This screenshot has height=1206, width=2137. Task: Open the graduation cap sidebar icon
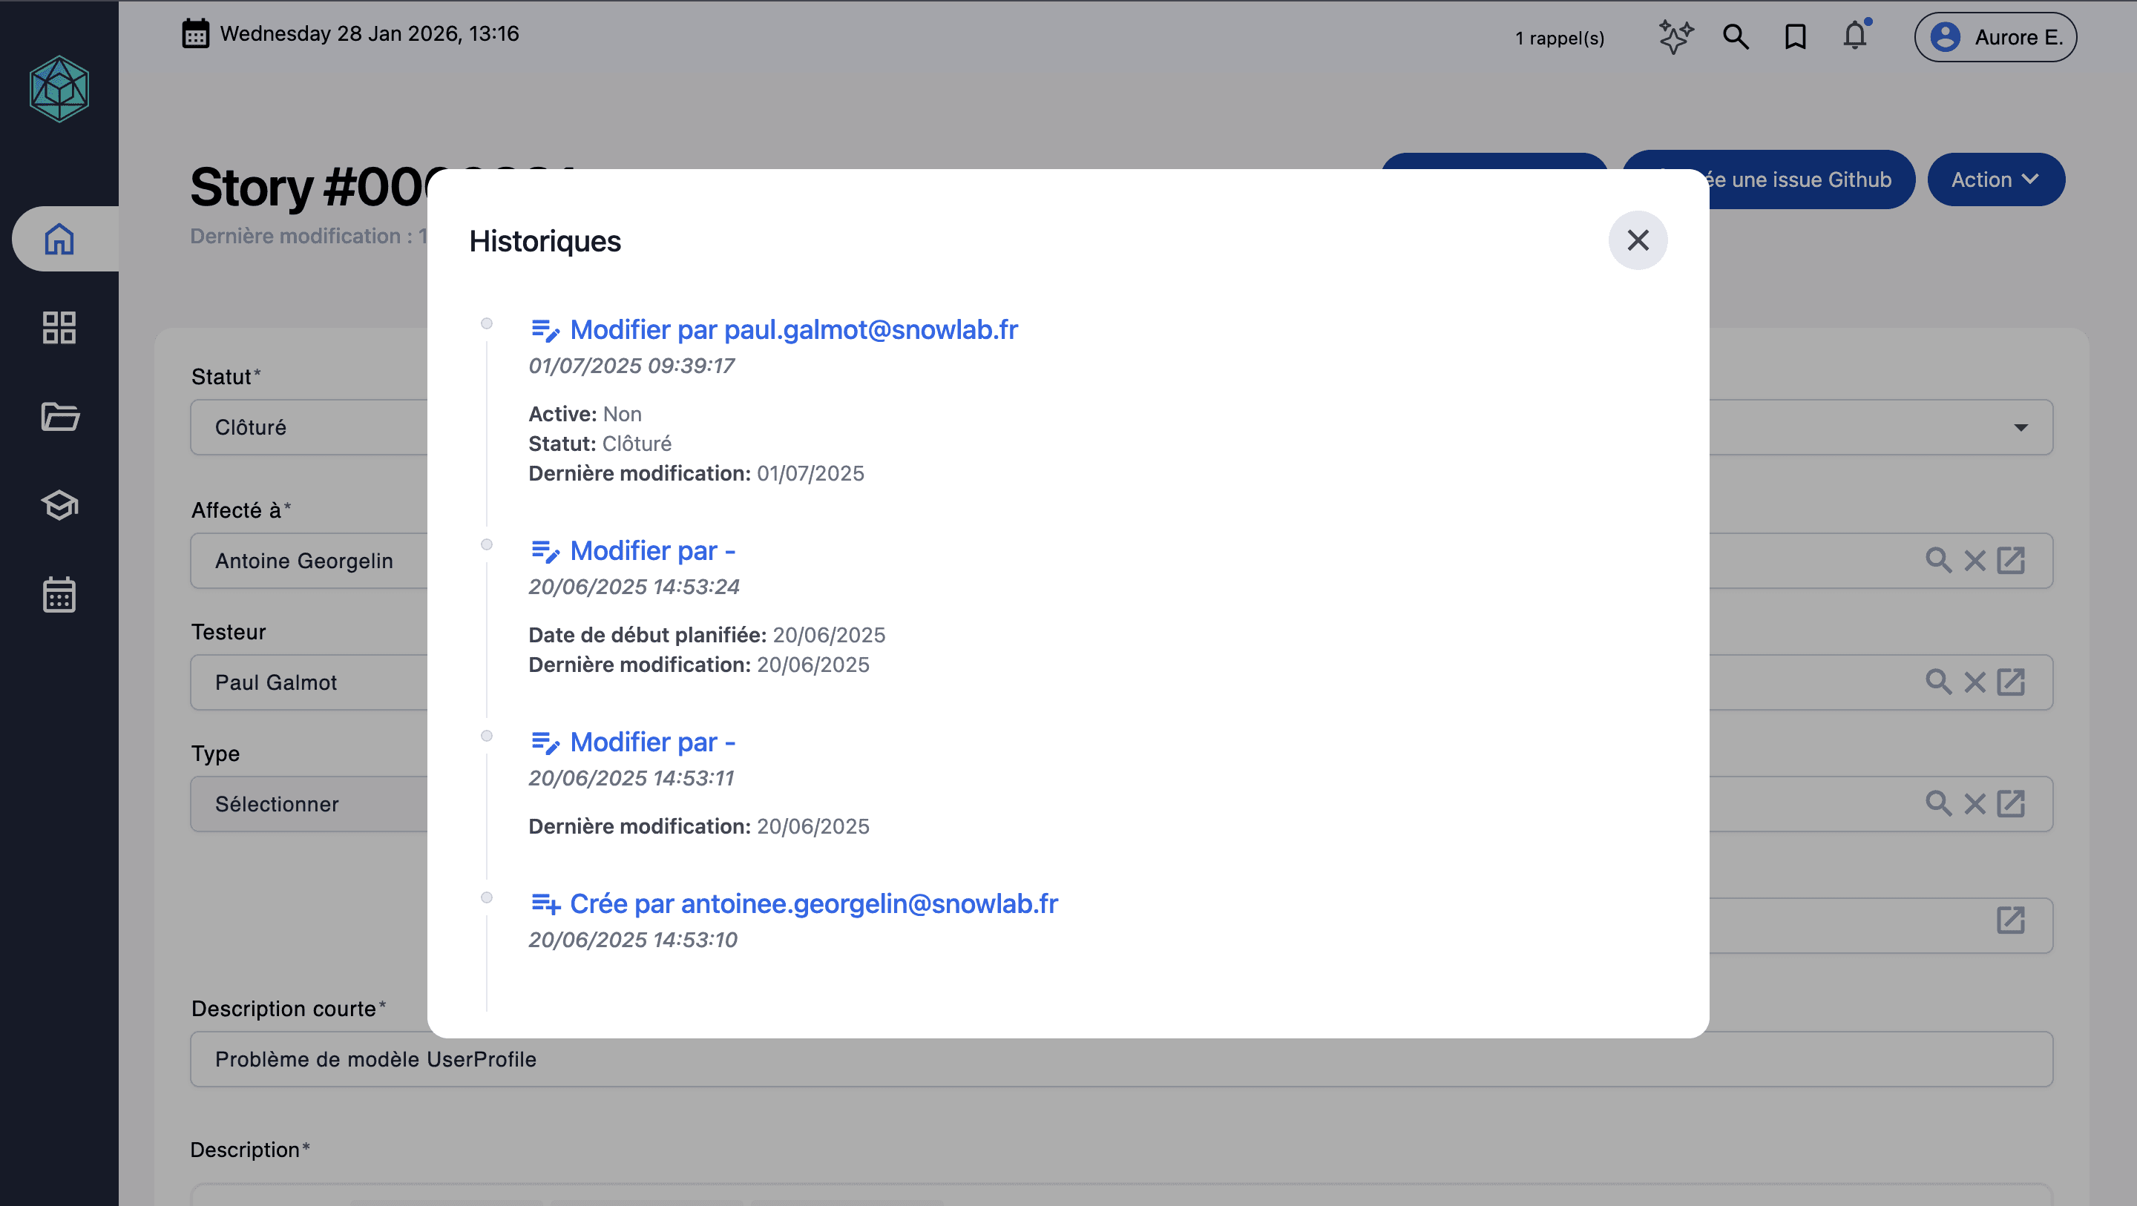pyautogui.click(x=59, y=505)
